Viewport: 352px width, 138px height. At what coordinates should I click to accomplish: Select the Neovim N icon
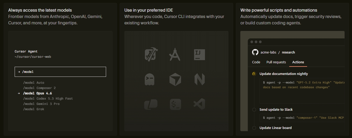pos(199,79)
